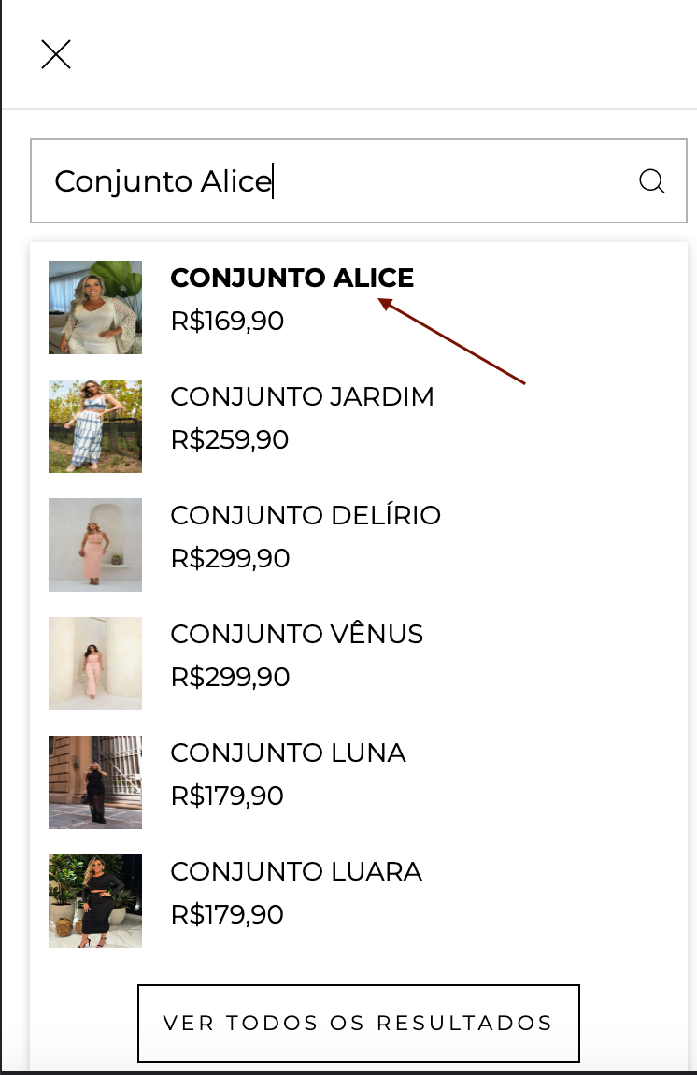The width and height of the screenshot is (697, 1075).
Task: Open the Conjunto Vênus product thumbnail
Action: (95, 664)
